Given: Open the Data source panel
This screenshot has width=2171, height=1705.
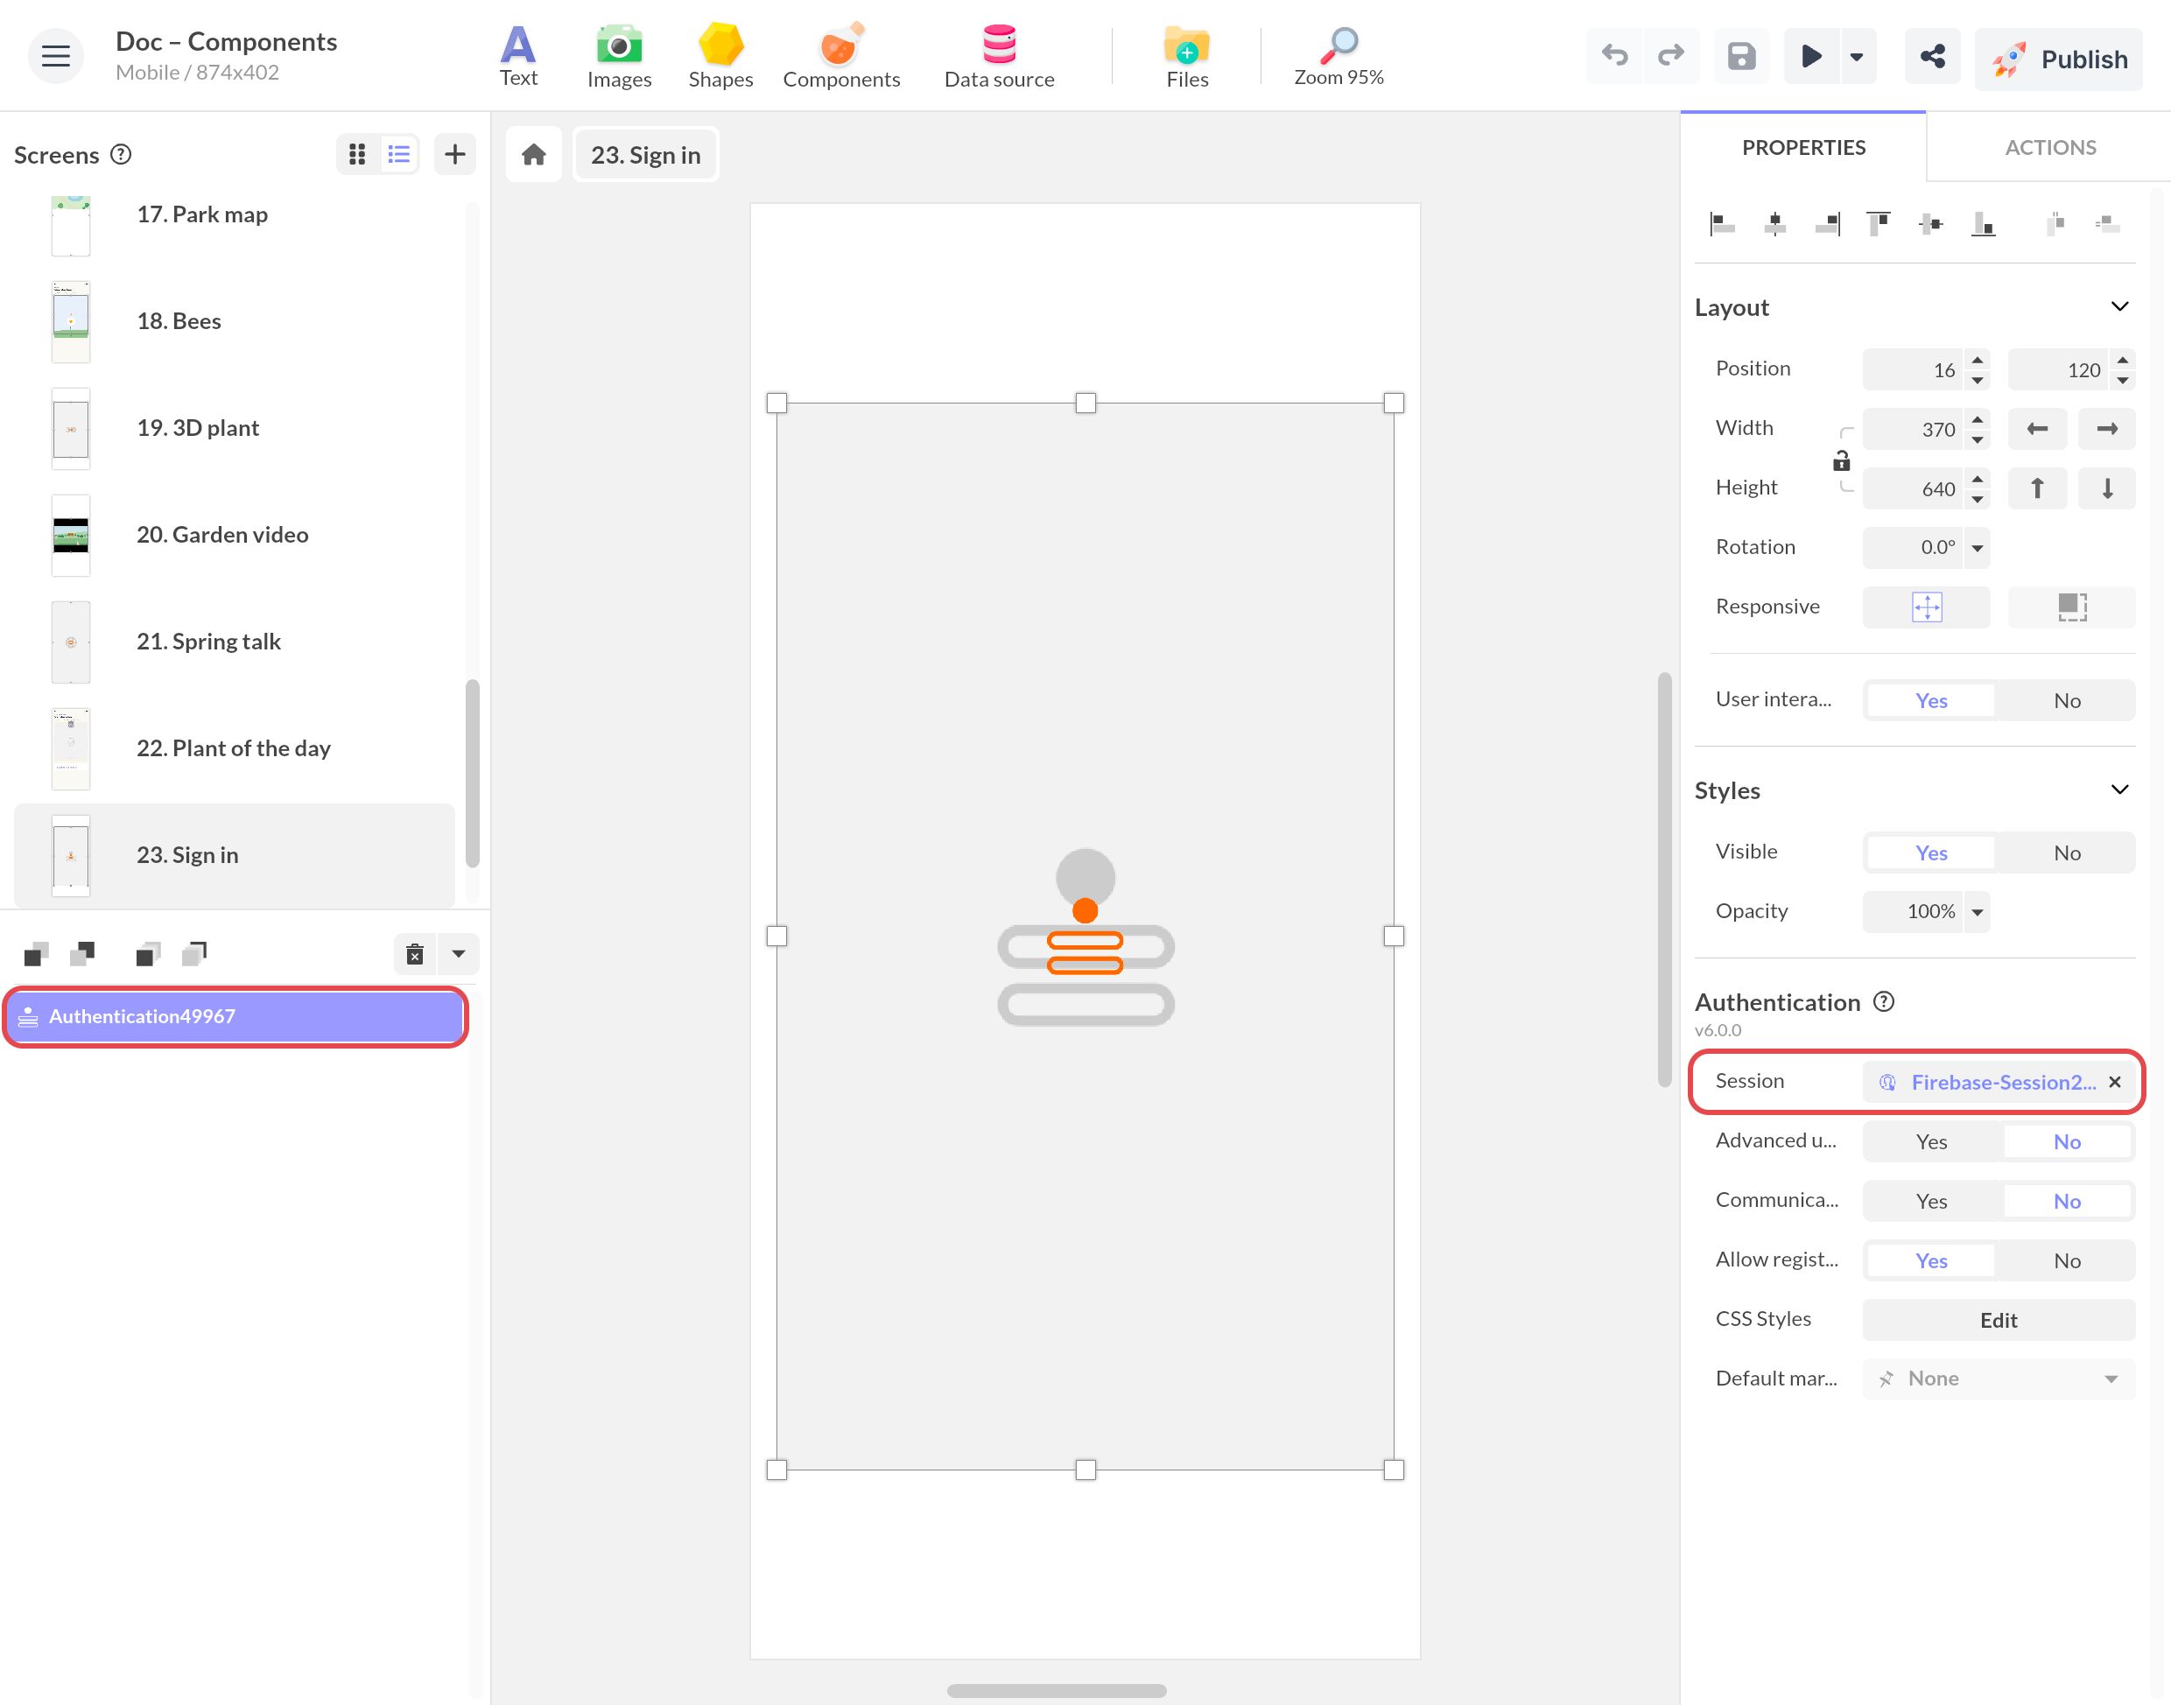Looking at the screenshot, I should pos(999,57).
